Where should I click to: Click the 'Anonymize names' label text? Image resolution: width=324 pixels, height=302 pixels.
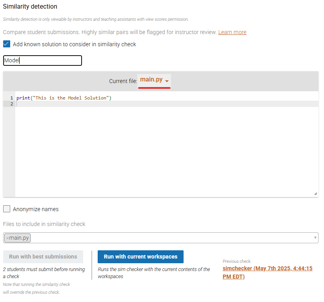pos(36,209)
